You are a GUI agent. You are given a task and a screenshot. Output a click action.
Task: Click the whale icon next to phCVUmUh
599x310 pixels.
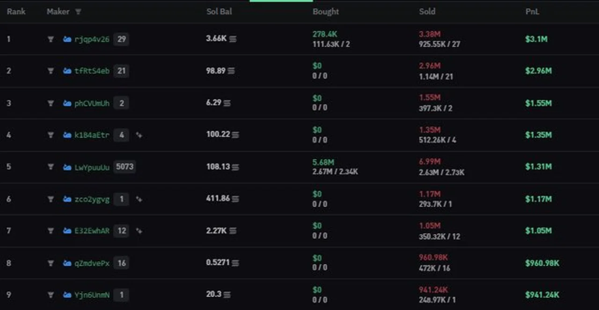(67, 103)
